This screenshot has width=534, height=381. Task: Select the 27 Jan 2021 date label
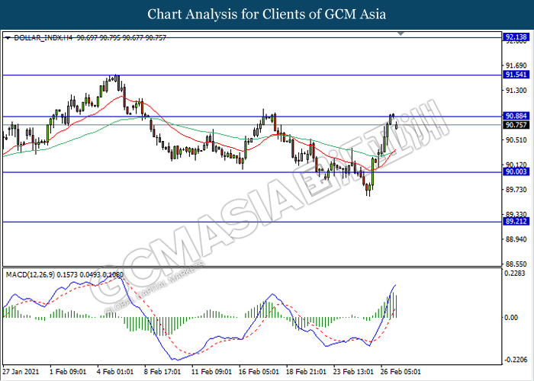pos(20,373)
